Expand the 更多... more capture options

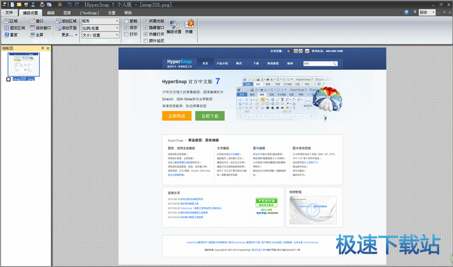69,34
